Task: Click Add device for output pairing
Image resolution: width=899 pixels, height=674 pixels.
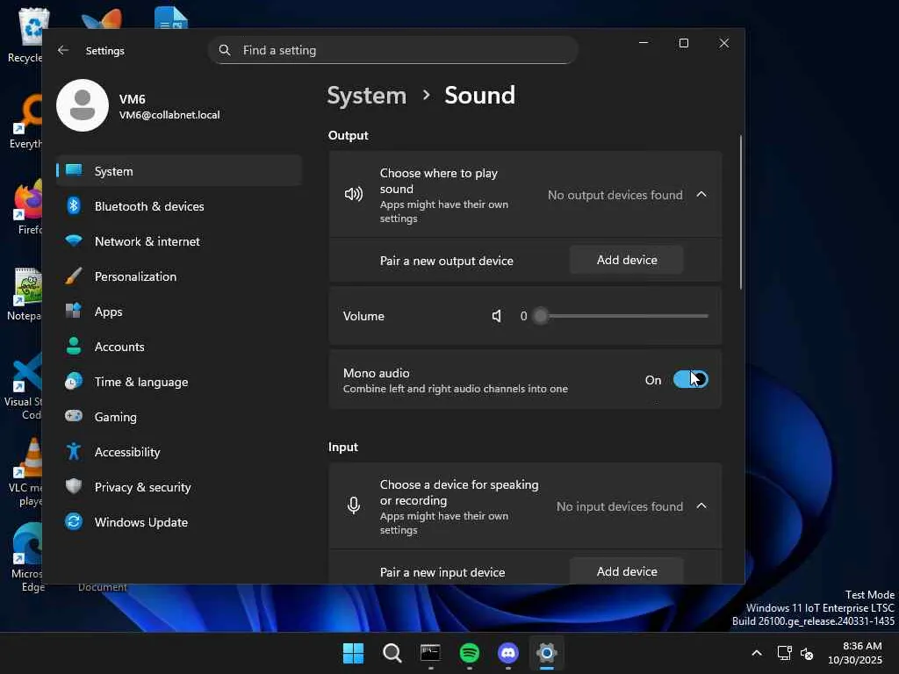Action: 626,260
